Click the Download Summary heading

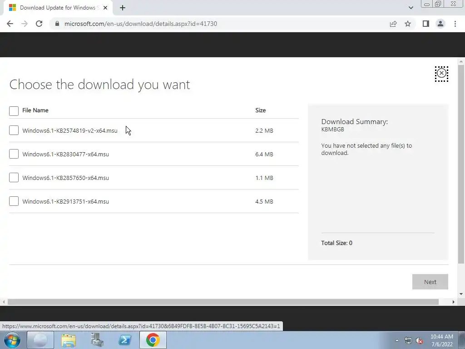354,121
